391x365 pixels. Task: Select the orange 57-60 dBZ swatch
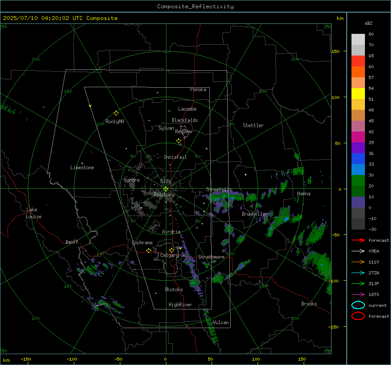click(x=358, y=72)
